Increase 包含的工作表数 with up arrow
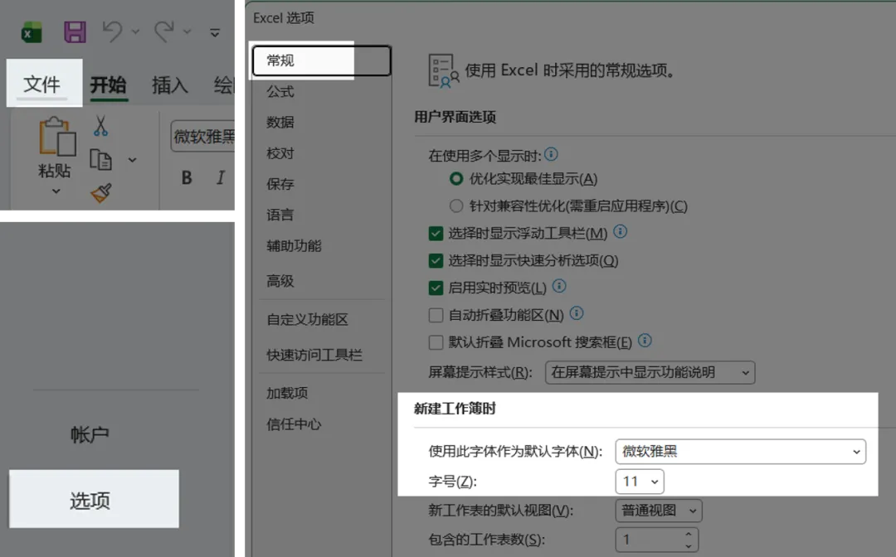Screen dimensions: 896x557 click(688, 534)
